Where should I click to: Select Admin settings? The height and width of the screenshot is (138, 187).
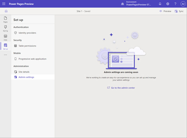point(33,77)
